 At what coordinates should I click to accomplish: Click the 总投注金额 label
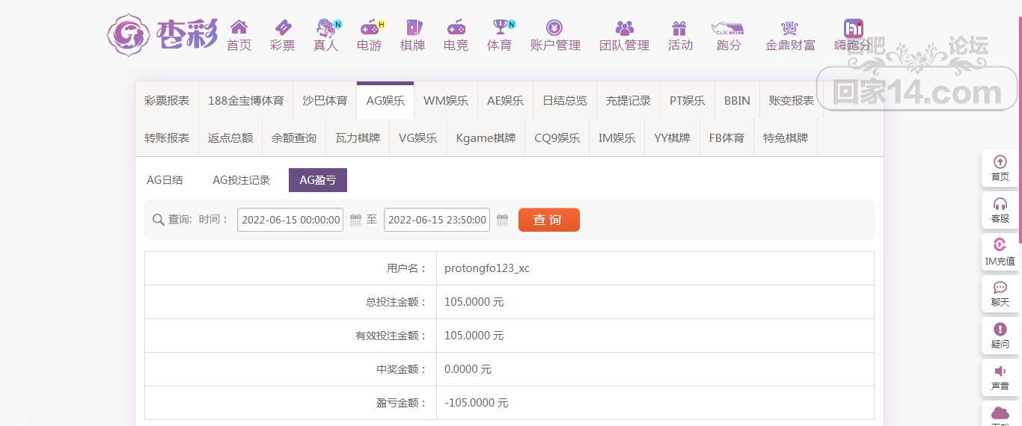coord(397,302)
